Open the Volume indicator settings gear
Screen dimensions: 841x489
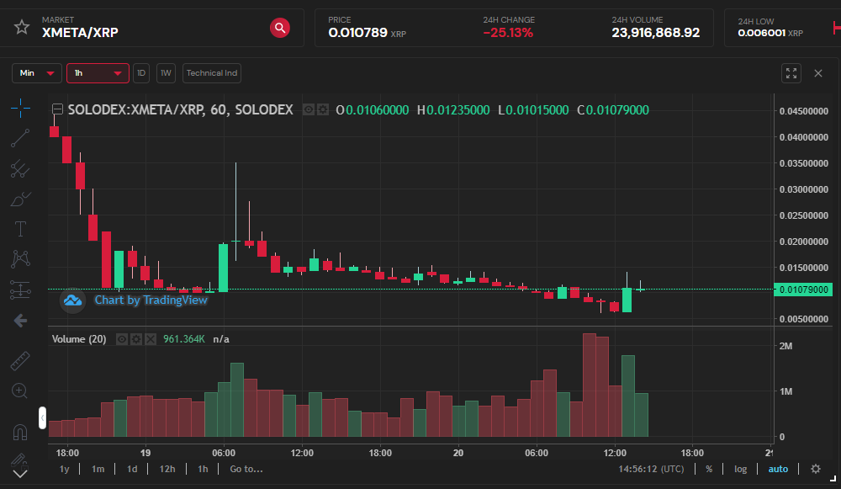point(136,339)
